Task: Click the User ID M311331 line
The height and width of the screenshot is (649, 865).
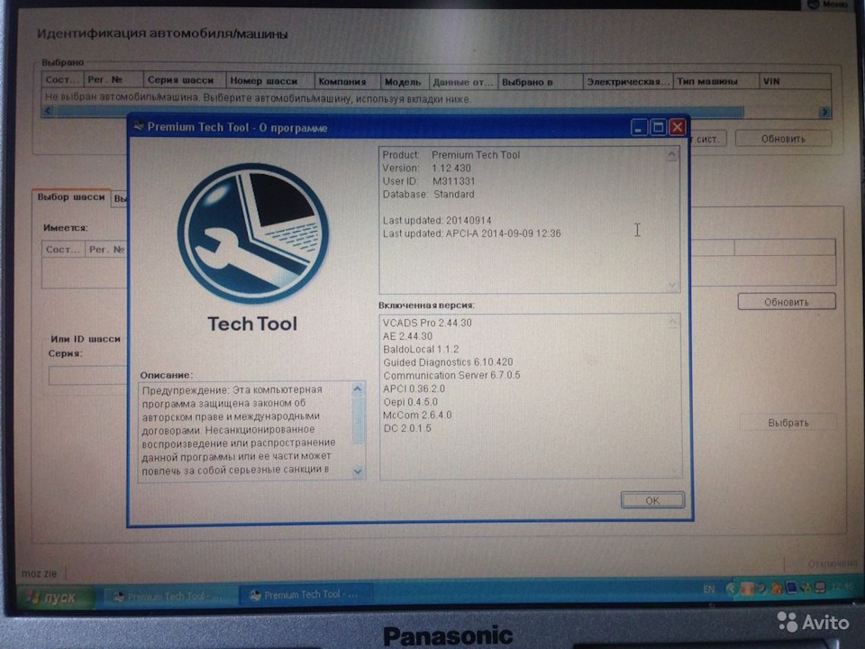Action: (x=429, y=181)
